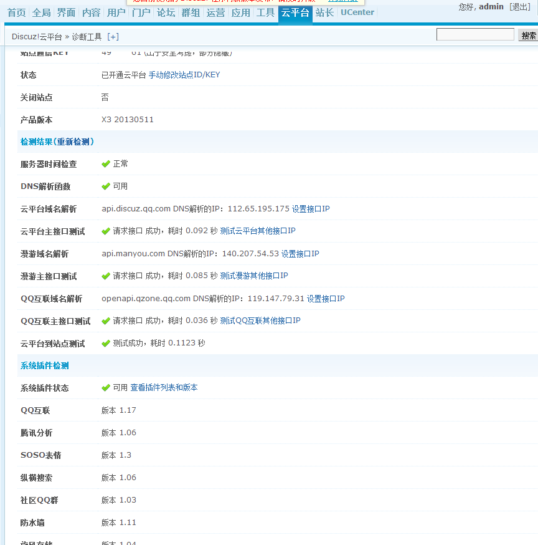Open the 工具 tab
538x545 pixels.
tap(265, 13)
